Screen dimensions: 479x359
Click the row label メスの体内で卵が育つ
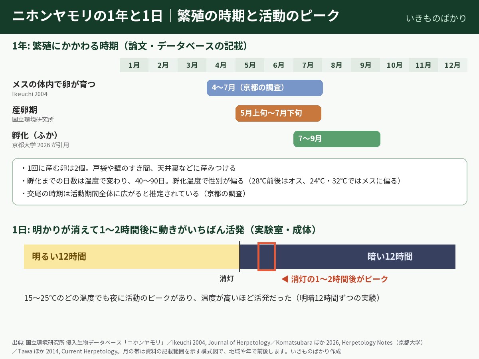pos(54,85)
